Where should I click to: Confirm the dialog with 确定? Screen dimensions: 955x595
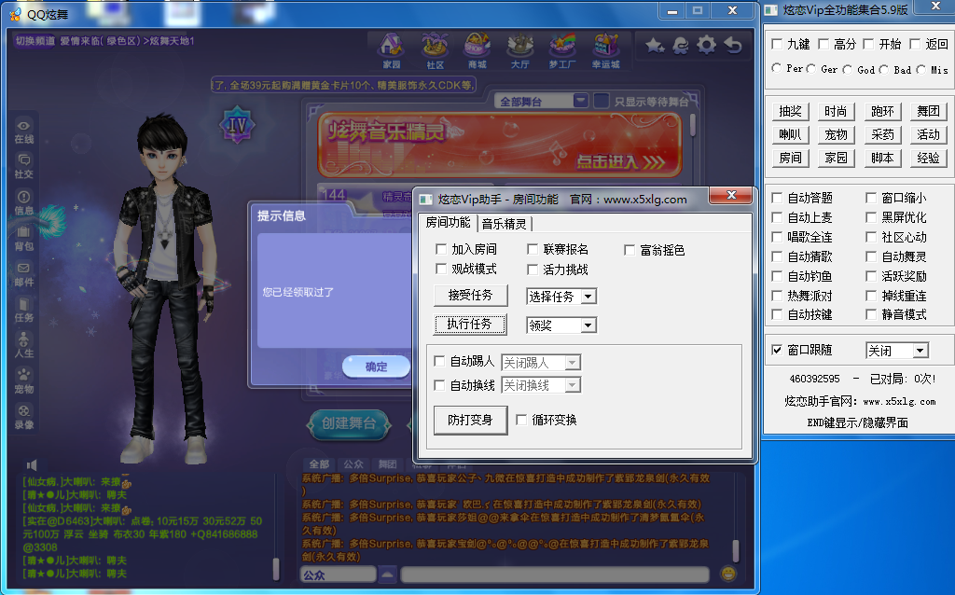376,367
